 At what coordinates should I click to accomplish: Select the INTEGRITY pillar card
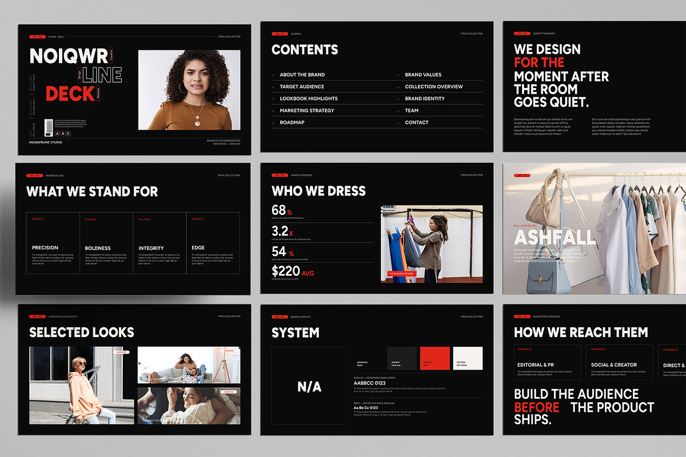(159, 243)
